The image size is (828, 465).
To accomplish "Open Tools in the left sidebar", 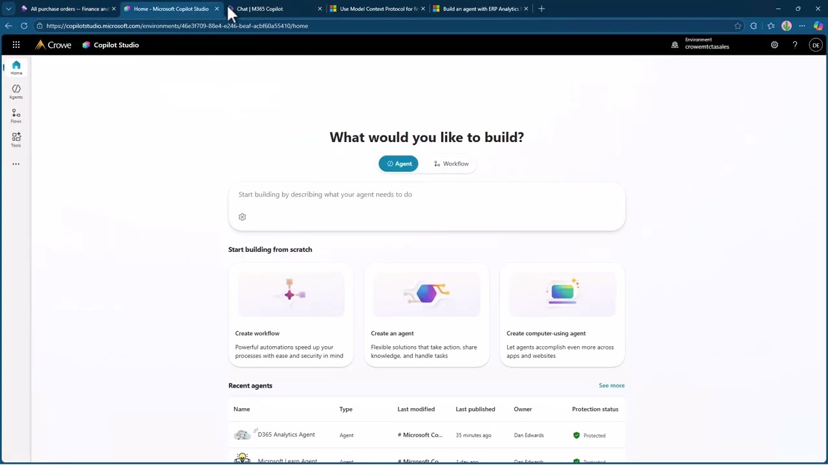I will 16,140.
